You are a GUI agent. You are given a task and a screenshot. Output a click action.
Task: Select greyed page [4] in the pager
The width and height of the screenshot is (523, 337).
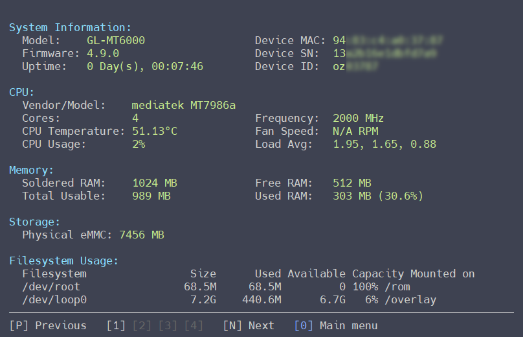pos(194,325)
